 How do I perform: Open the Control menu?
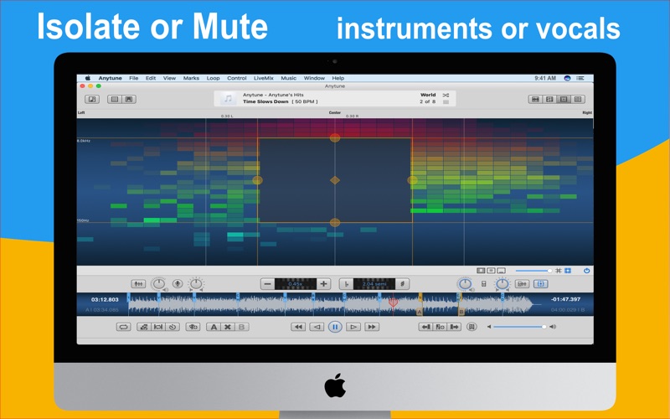(x=237, y=78)
